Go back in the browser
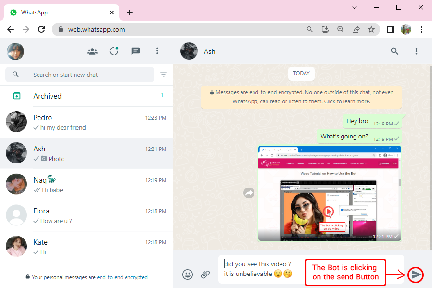Screen dimensions: 432x288 click(11, 29)
